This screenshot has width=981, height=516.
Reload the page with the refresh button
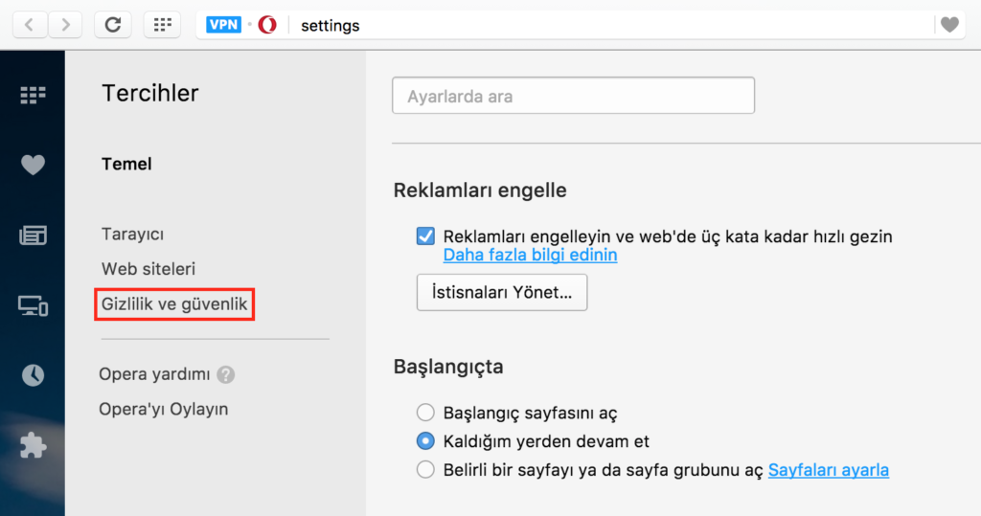tap(113, 24)
